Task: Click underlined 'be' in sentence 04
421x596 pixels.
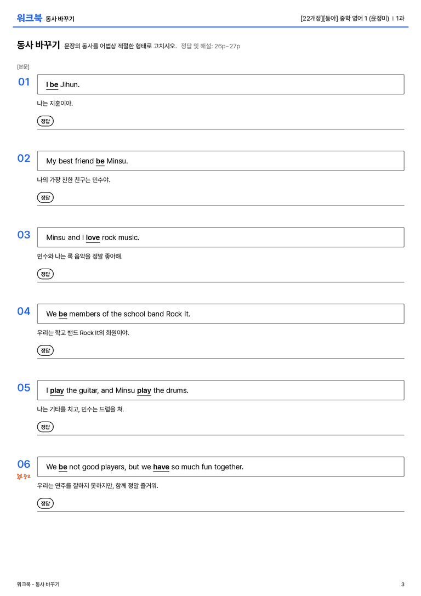Action: click(x=63, y=314)
